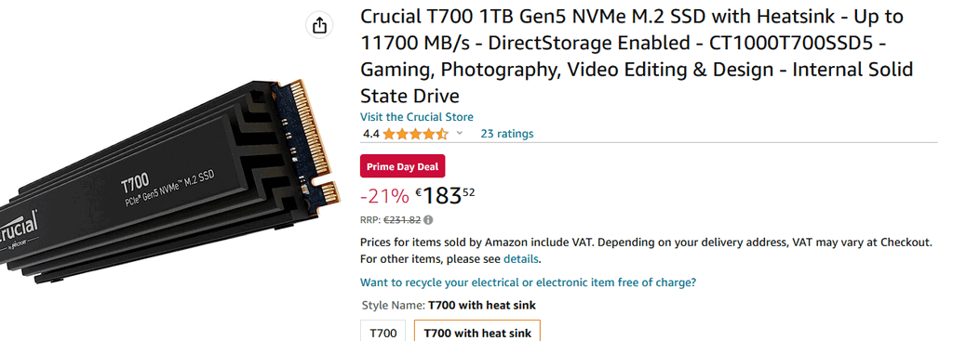953x341 pixels.
Task: Click the Prime Day Deal badge
Action: 403,167
